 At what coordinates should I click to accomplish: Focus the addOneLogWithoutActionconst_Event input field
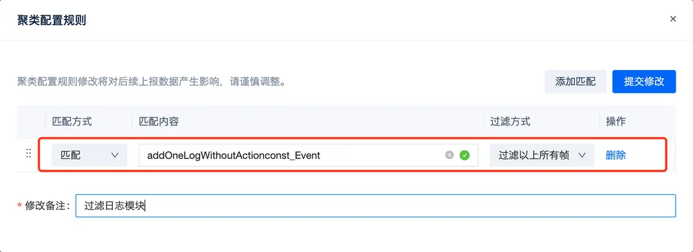[308, 155]
